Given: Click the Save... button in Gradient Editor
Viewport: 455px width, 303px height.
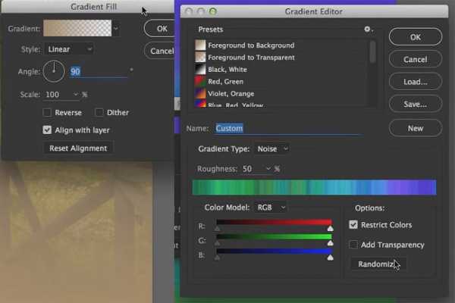Looking at the screenshot, I should pyautogui.click(x=415, y=105).
